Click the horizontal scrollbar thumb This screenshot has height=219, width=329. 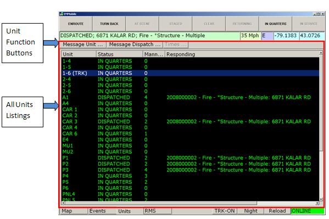161,203
